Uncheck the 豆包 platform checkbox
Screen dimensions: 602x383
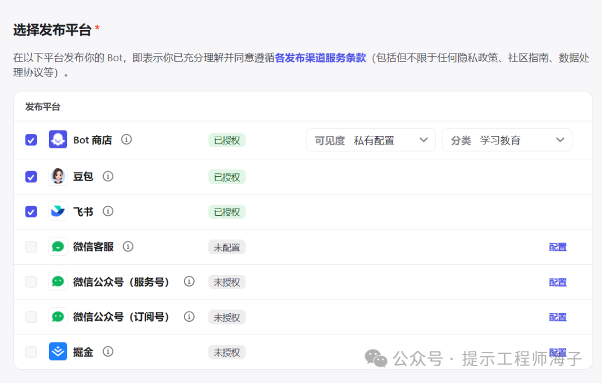pyautogui.click(x=31, y=177)
